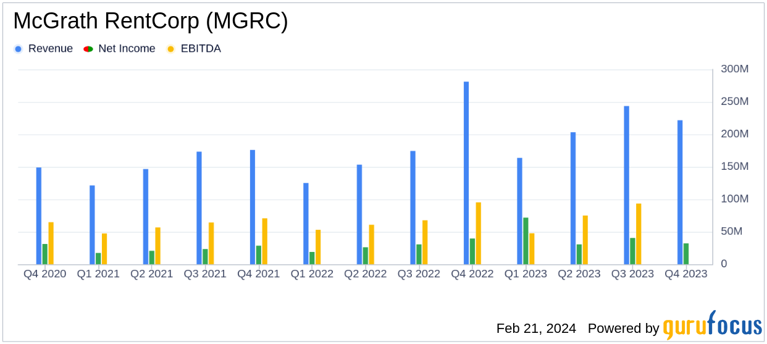767x344 pixels.
Task: Click the red-green Net Income legend dot
Action: (88, 49)
